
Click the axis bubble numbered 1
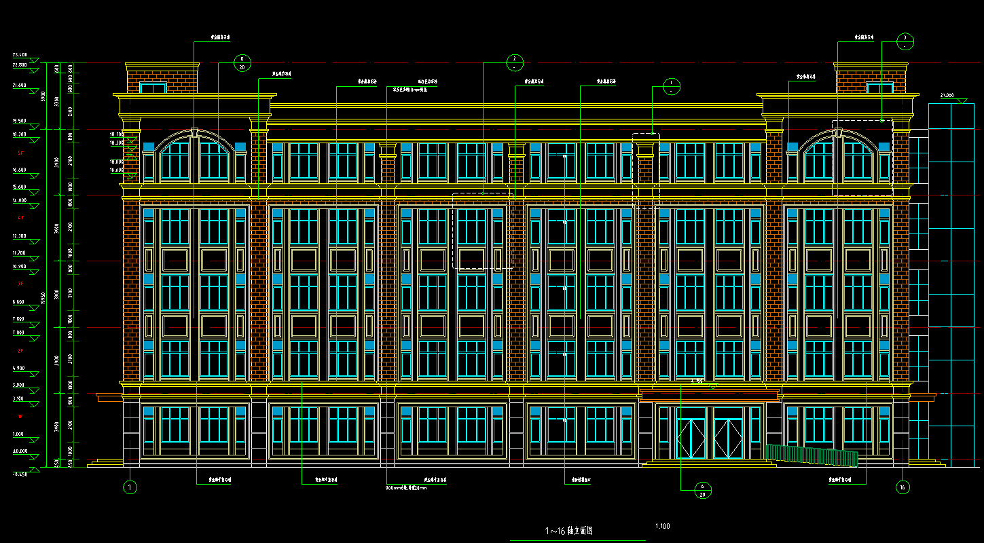(x=130, y=487)
